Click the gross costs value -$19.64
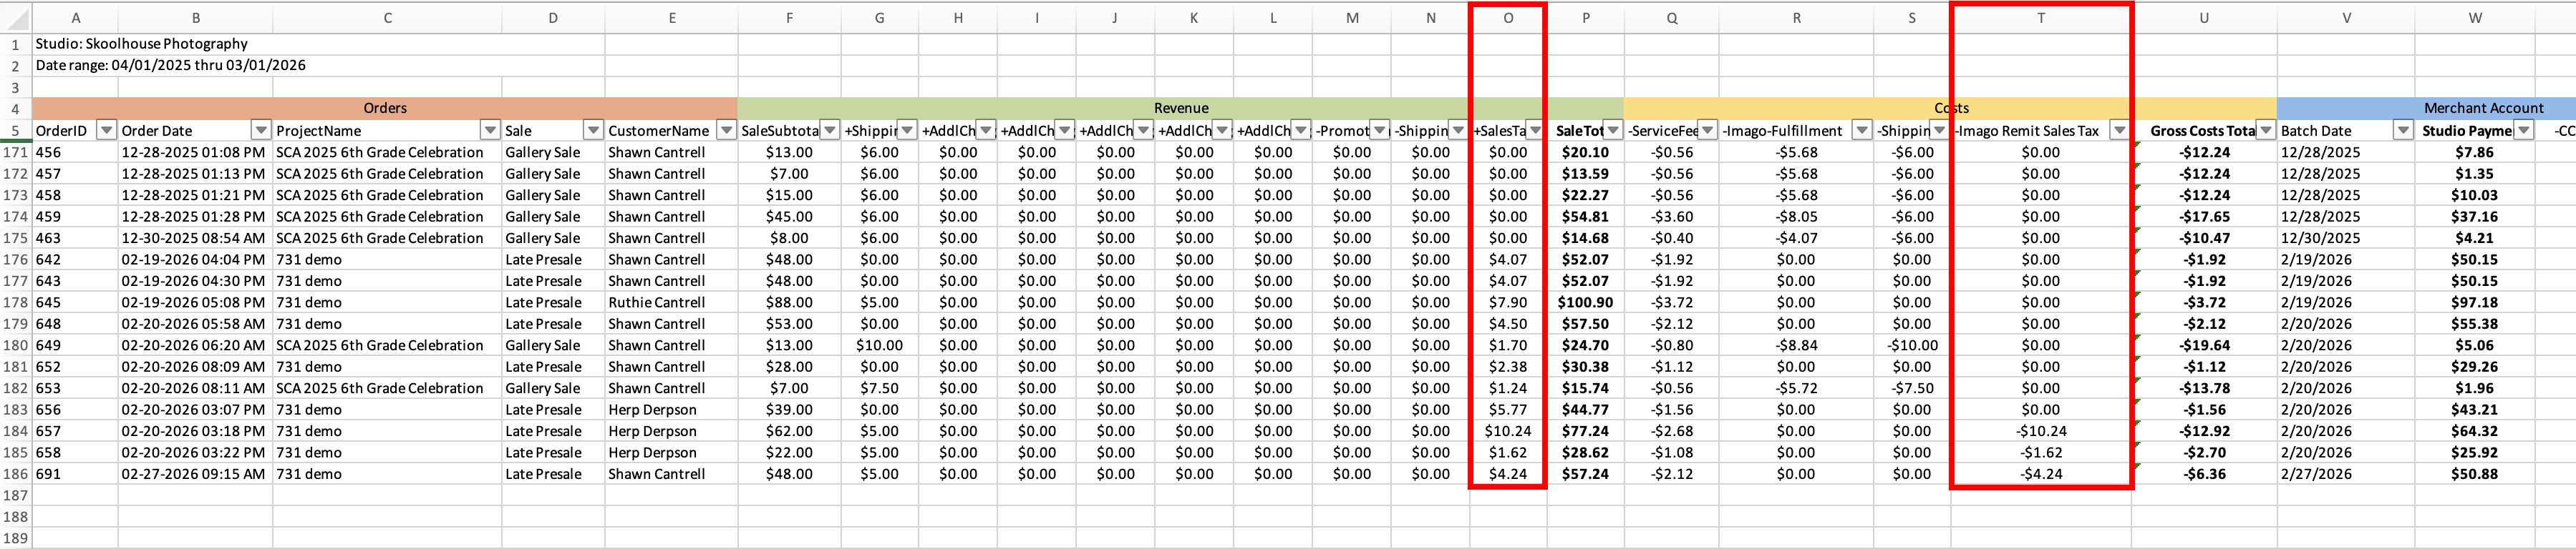 pyautogui.click(x=2204, y=345)
